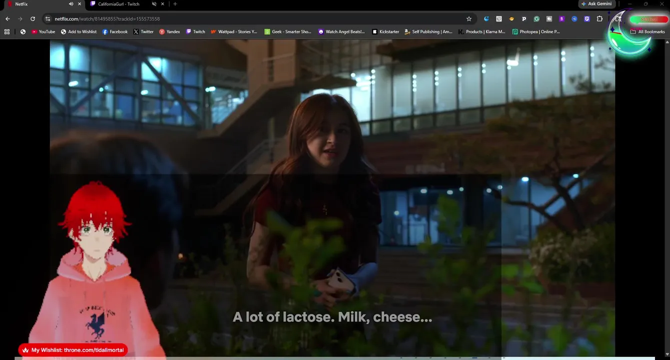Unmute the Twitch tab muted-speaker icon
Screen dimensions: 670x360
(154, 4)
